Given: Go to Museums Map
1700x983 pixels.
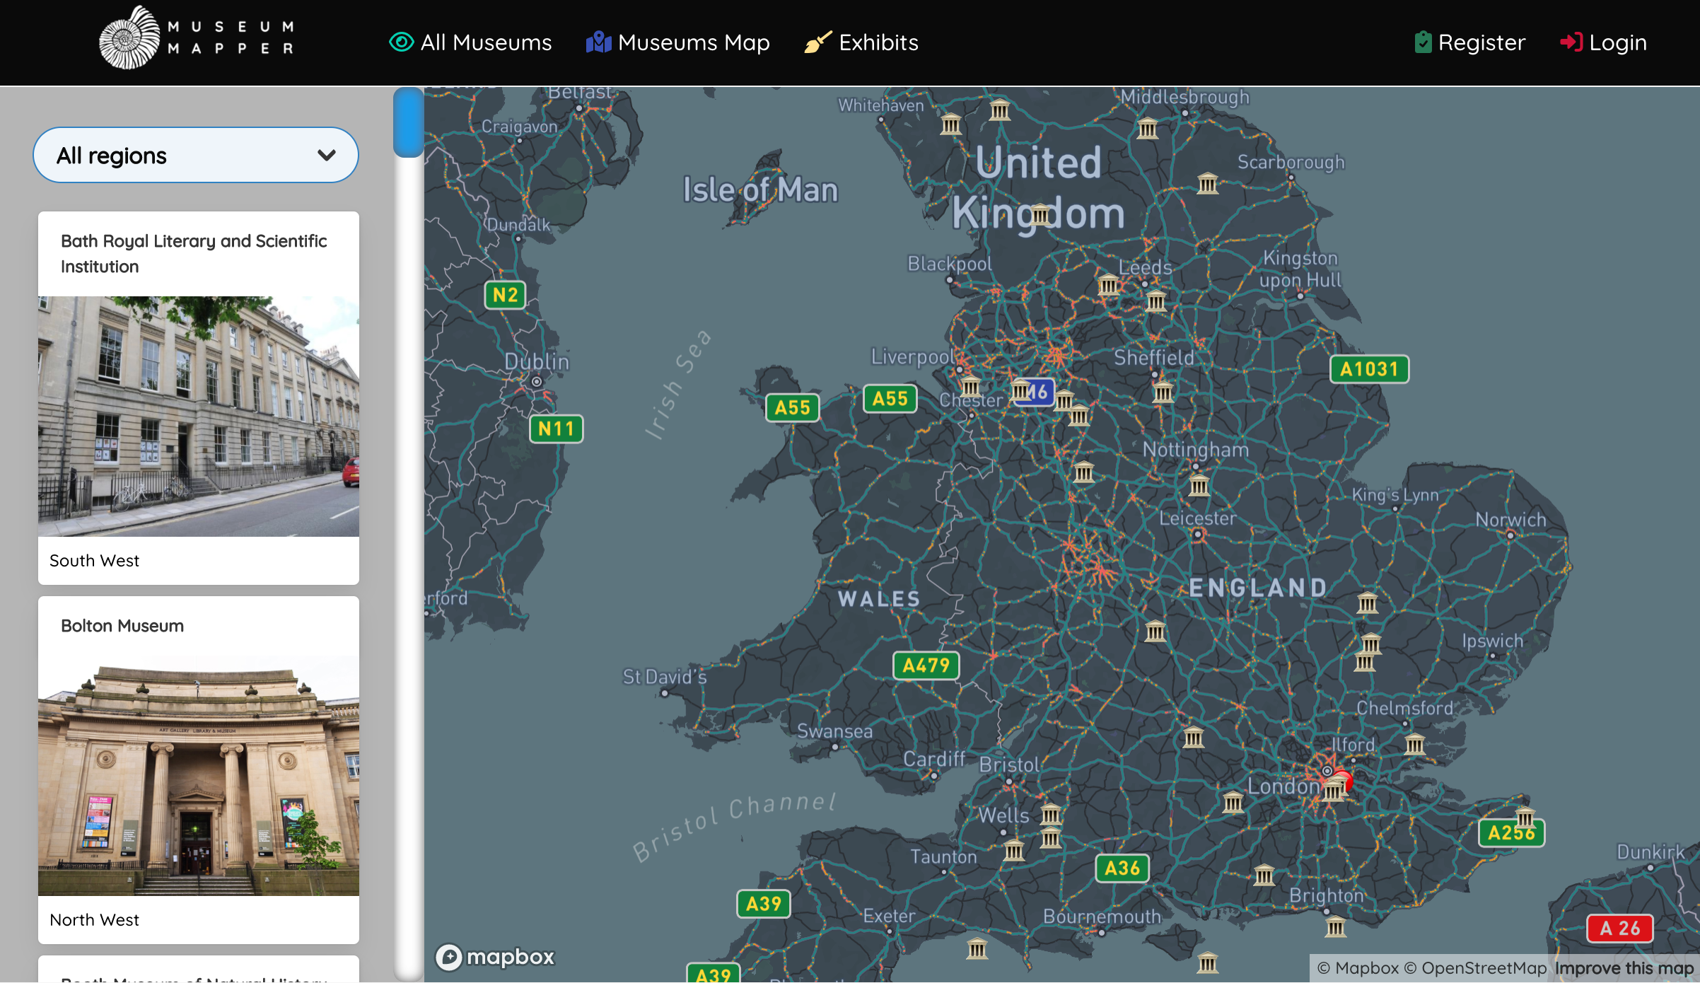Looking at the screenshot, I should click(677, 42).
